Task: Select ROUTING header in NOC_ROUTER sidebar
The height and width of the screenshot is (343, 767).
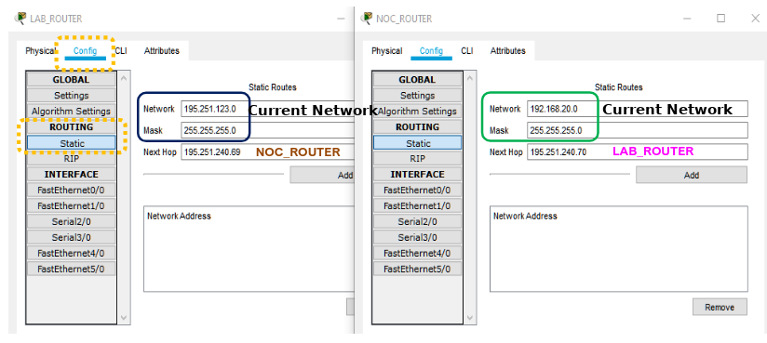Action: click(417, 127)
